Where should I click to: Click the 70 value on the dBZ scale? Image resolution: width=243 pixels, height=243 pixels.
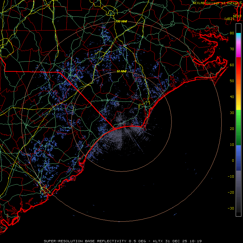[232, 49]
